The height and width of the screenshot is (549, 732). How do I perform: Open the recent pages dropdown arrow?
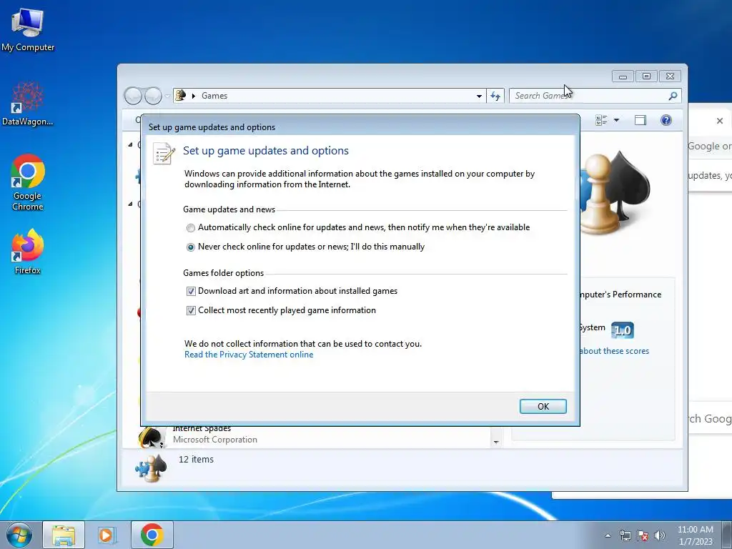coord(167,97)
